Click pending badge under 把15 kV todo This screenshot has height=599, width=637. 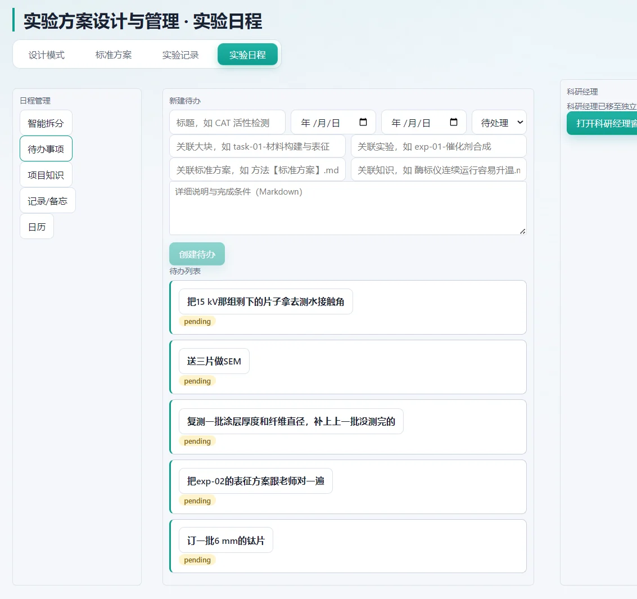click(197, 322)
